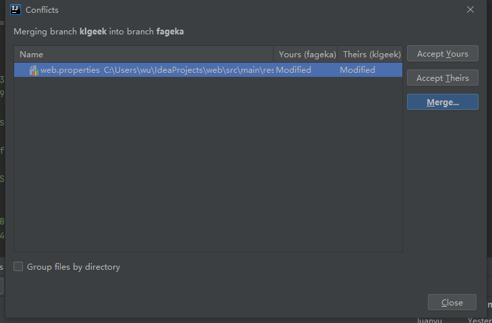Viewport: 492px width, 323px height.
Task: Click the 'Group files by directory' label text
Action: pyautogui.click(x=73, y=267)
